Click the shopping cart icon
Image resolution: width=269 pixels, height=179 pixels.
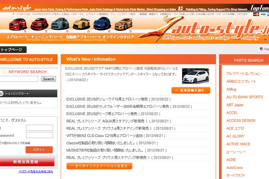pyautogui.click(x=2, y=94)
